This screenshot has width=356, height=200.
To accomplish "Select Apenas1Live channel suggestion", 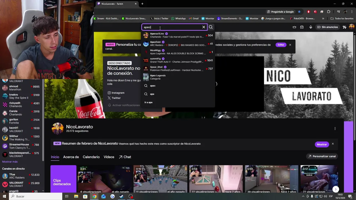I will pos(178,35).
